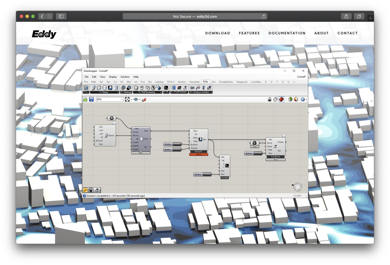390x265 pixels.
Task: Toggle the red shaded preview mode
Action: click(x=281, y=99)
